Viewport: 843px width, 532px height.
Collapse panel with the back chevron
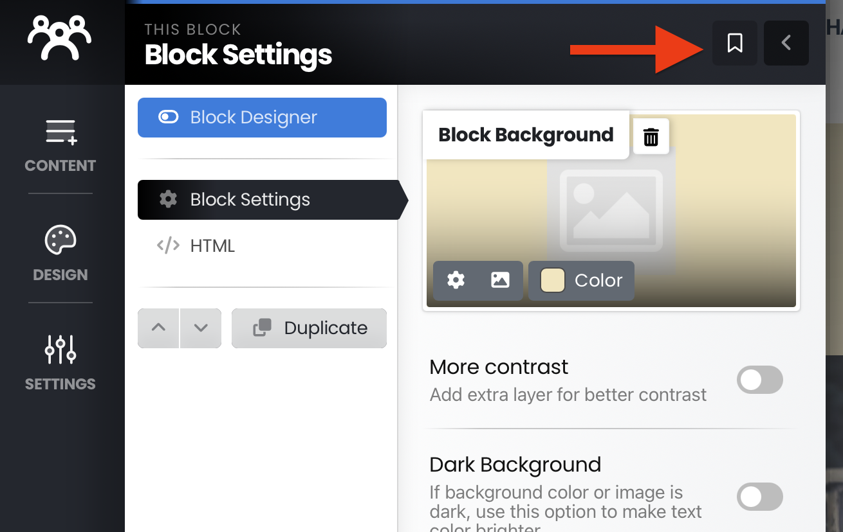click(786, 43)
